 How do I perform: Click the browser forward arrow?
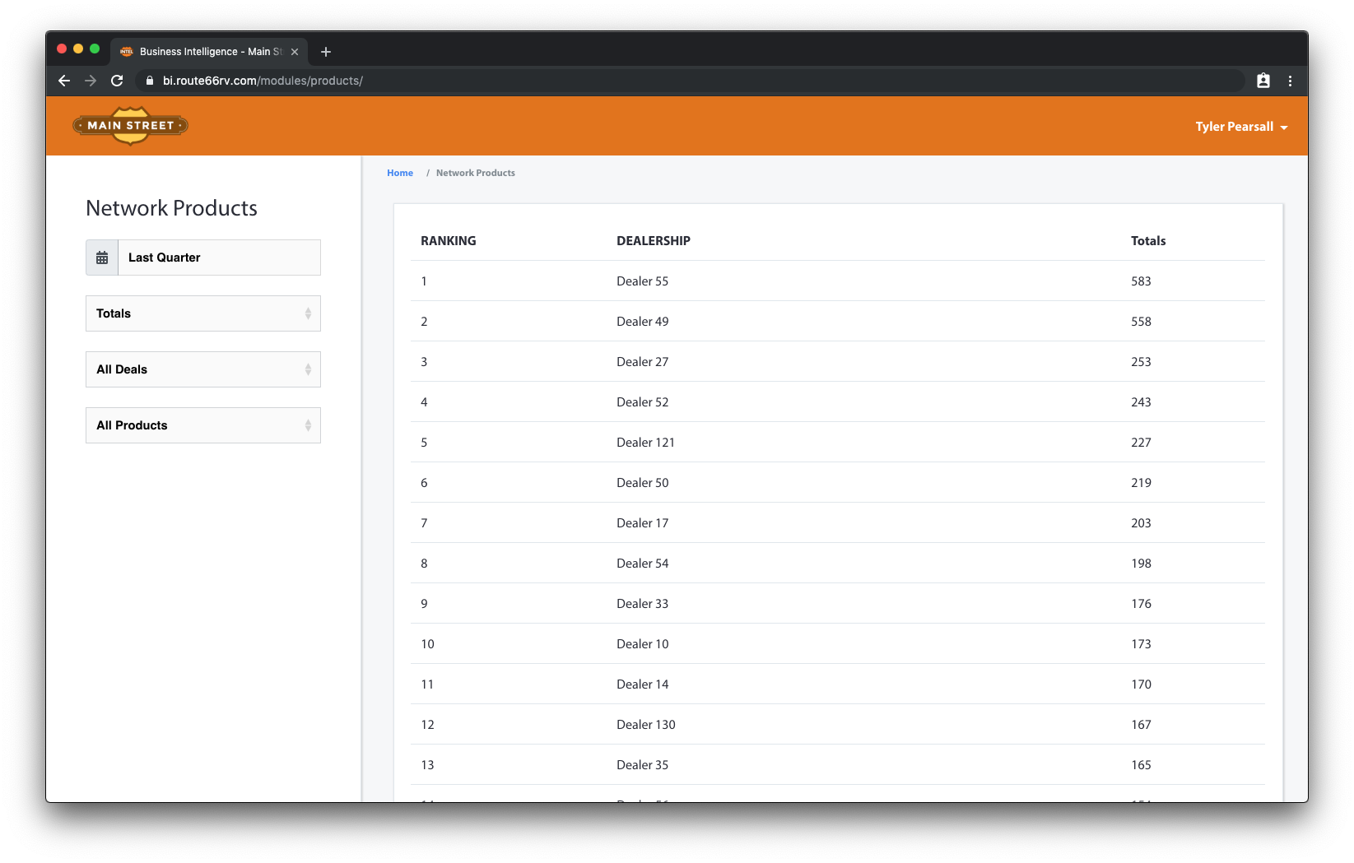(x=91, y=81)
